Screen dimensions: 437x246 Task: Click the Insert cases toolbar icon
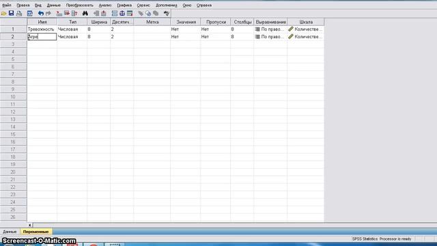pos(96,14)
